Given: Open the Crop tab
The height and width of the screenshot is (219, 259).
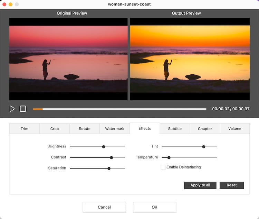Looking at the screenshot, I should tap(55, 129).
